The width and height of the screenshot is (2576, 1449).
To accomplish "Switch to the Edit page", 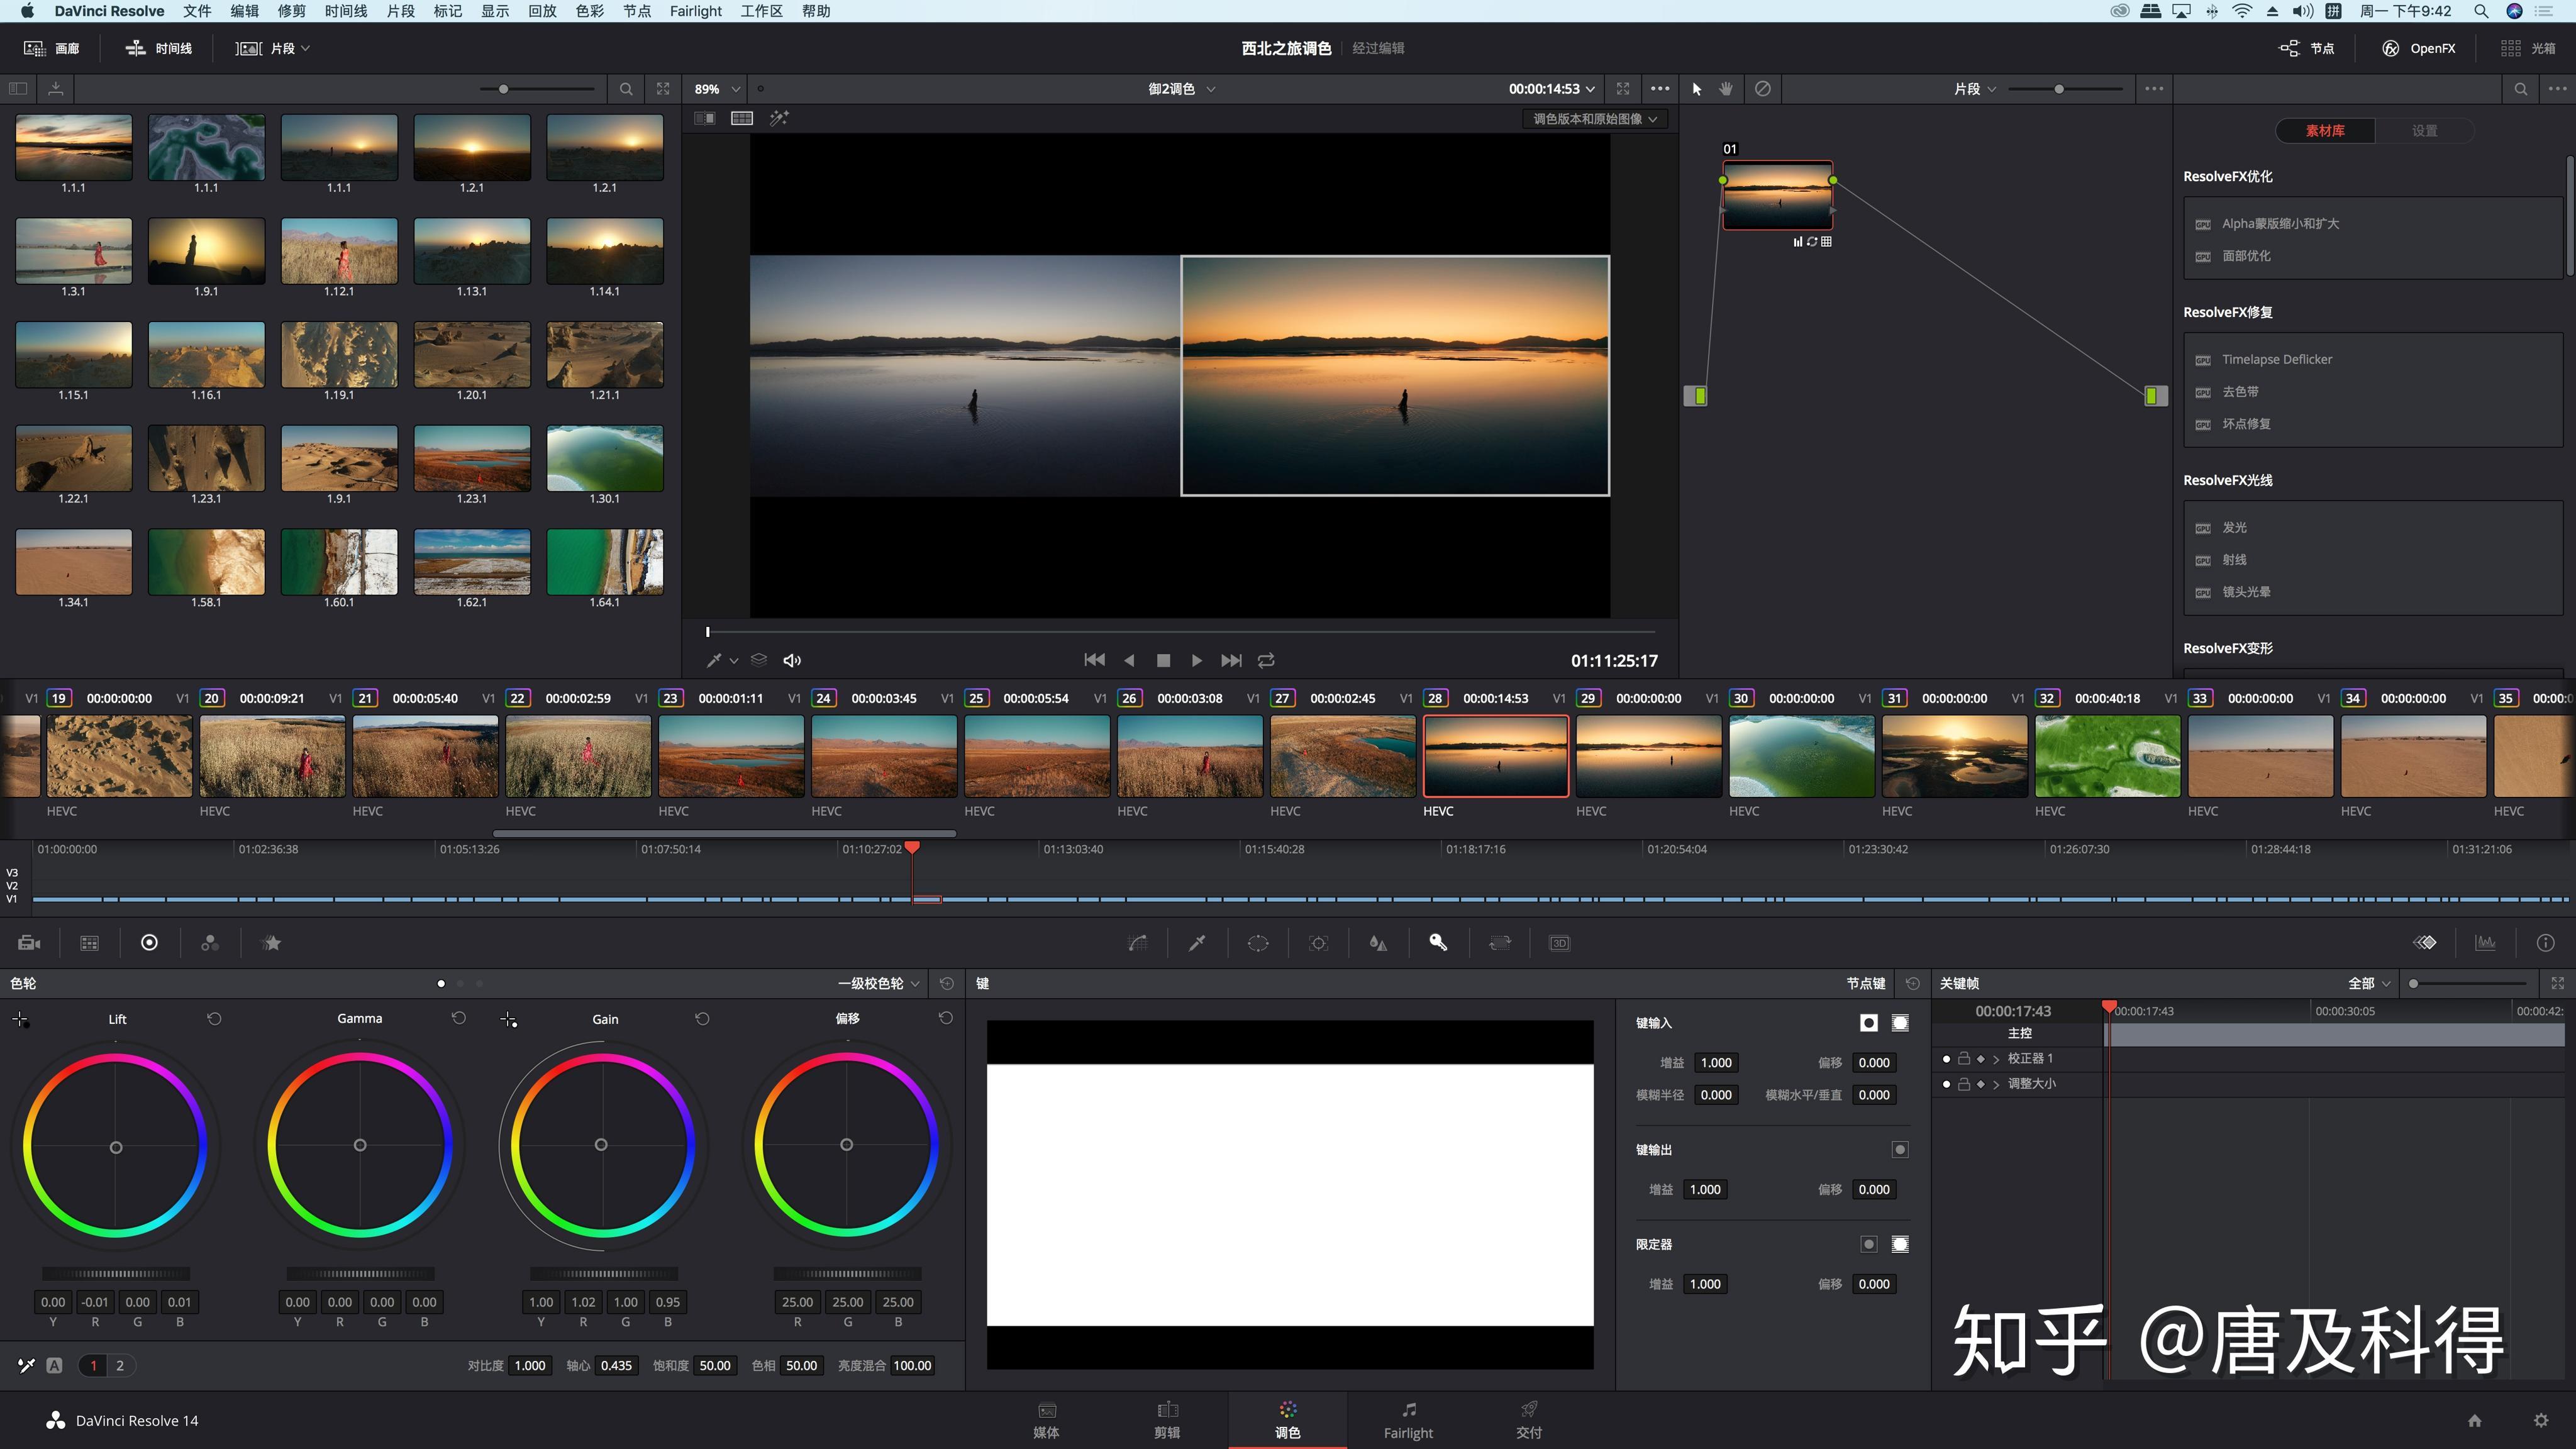I will [x=1167, y=1420].
